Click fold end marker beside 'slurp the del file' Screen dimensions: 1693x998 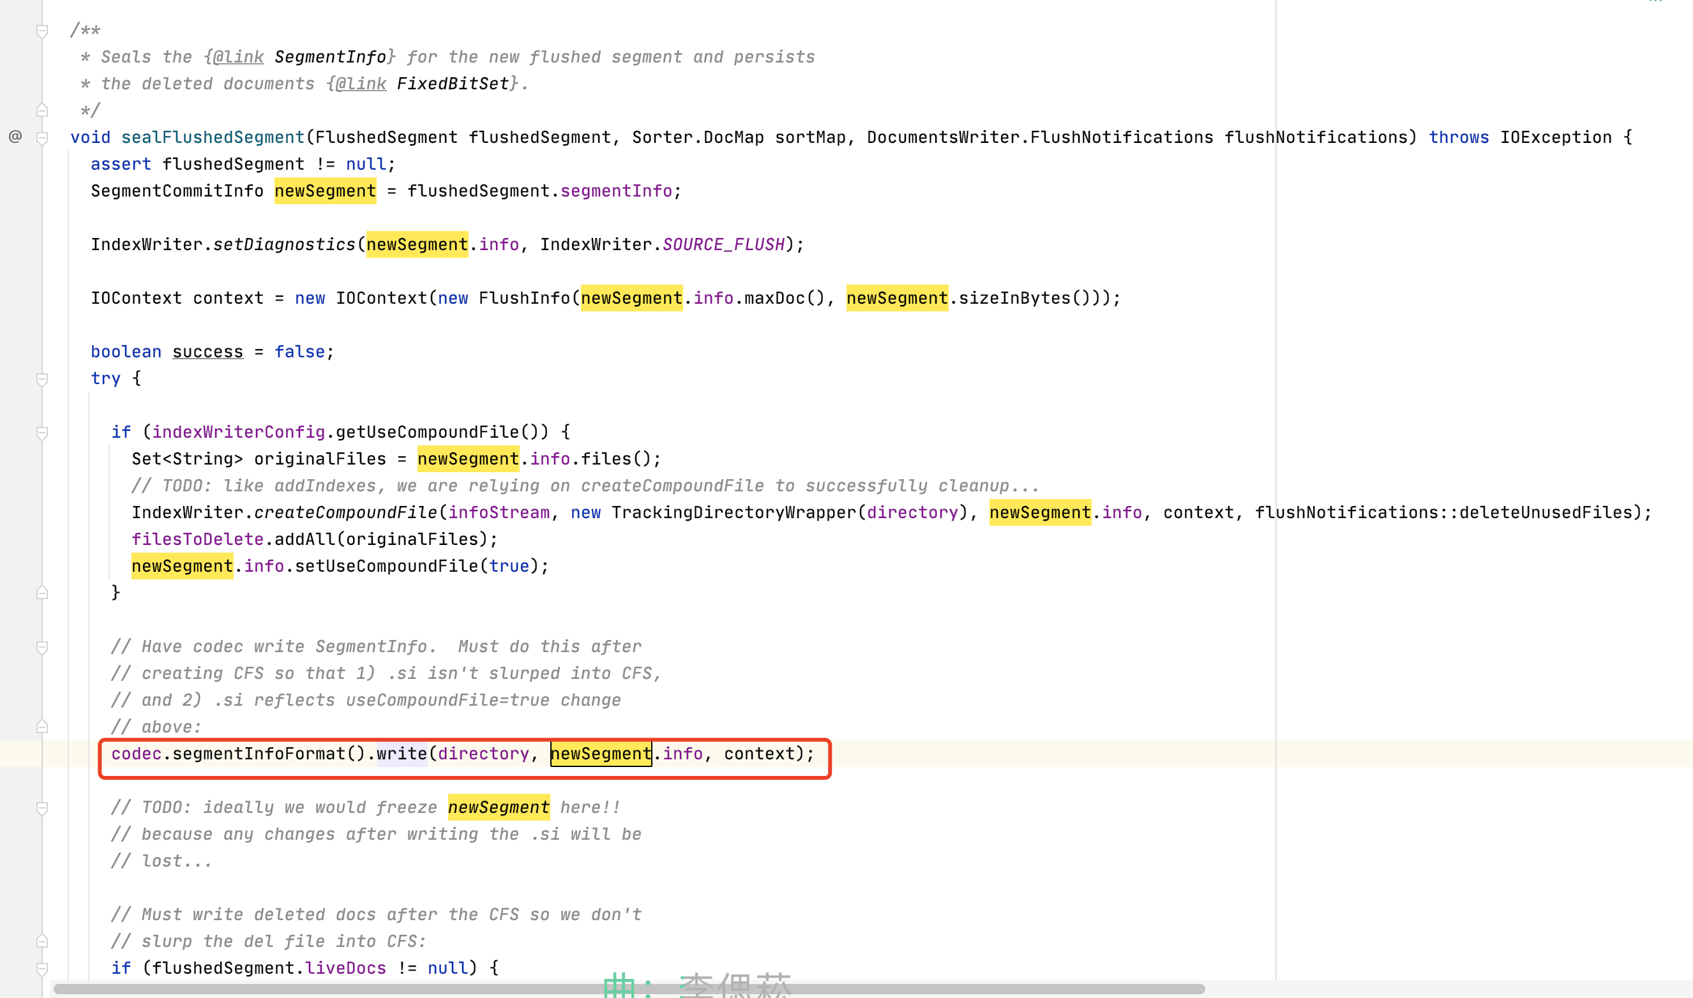pyautogui.click(x=41, y=941)
